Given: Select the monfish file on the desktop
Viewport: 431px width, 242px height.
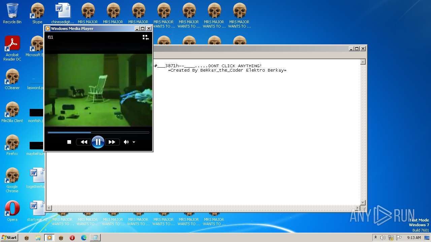Looking at the screenshot, I should pos(36,116).
